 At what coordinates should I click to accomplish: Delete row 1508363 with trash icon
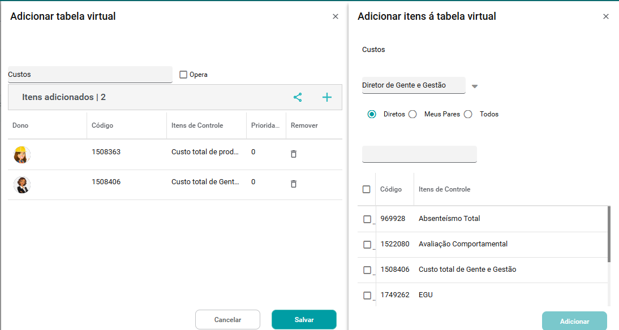click(x=294, y=154)
